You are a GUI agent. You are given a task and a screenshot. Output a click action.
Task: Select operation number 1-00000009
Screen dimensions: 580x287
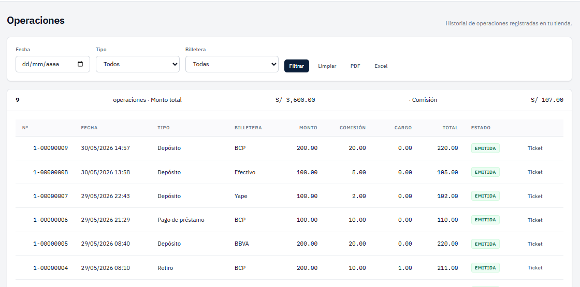coord(51,148)
